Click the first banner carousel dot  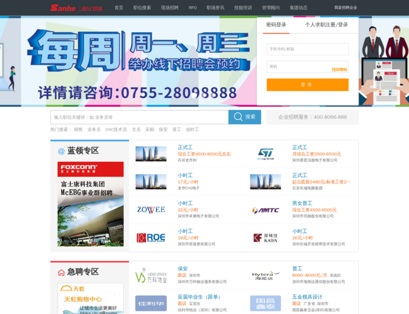(194, 95)
